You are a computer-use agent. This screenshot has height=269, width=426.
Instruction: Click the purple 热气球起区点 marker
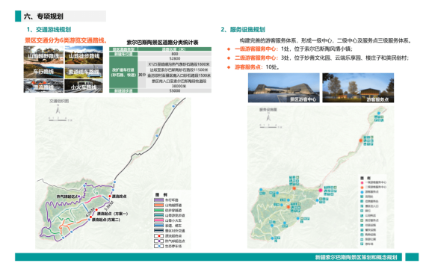click(x=79, y=197)
